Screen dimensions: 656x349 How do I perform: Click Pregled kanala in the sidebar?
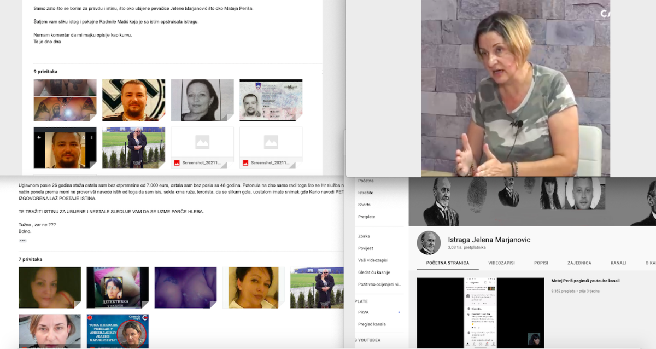point(372,324)
